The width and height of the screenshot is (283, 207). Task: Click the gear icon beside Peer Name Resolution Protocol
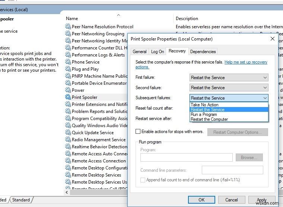click(68, 26)
